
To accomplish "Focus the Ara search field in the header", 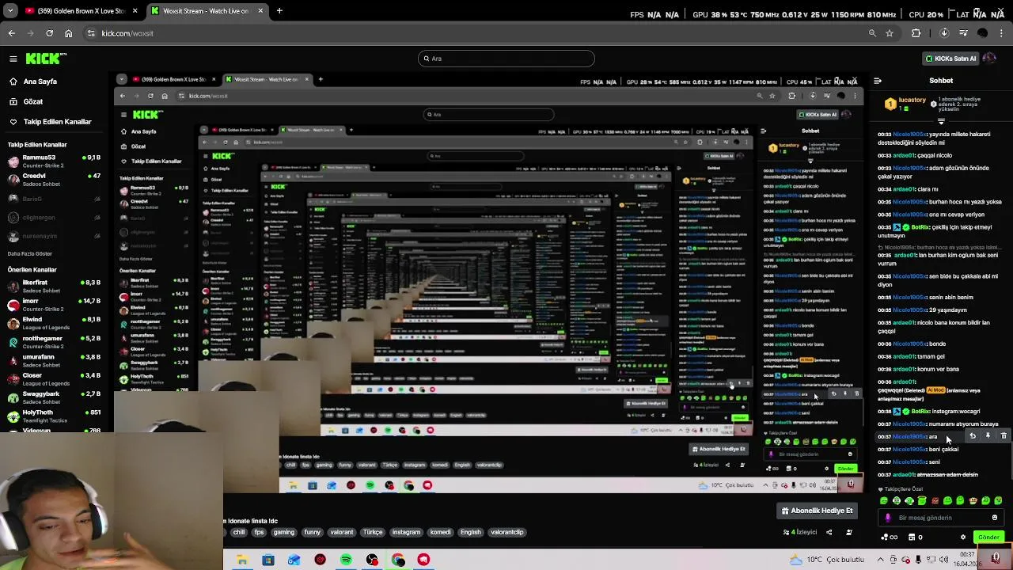I will [x=506, y=59].
